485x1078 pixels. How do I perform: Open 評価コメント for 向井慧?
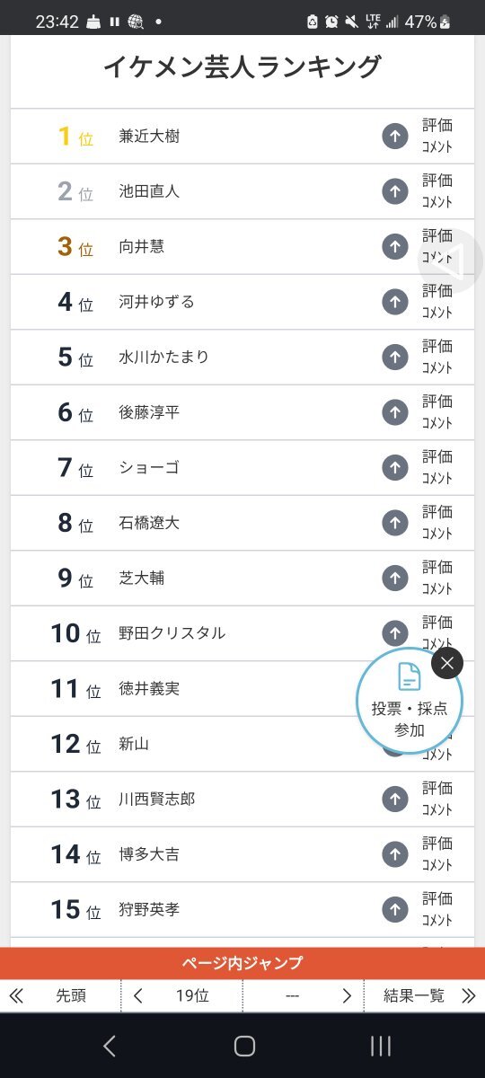437,247
